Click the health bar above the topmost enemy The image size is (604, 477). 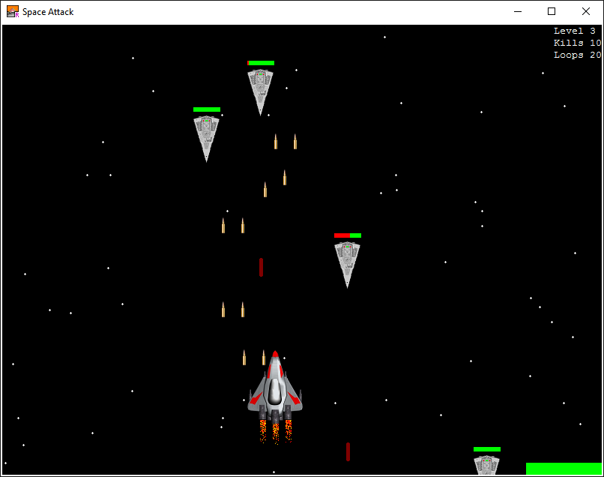pyautogui.click(x=261, y=63)
